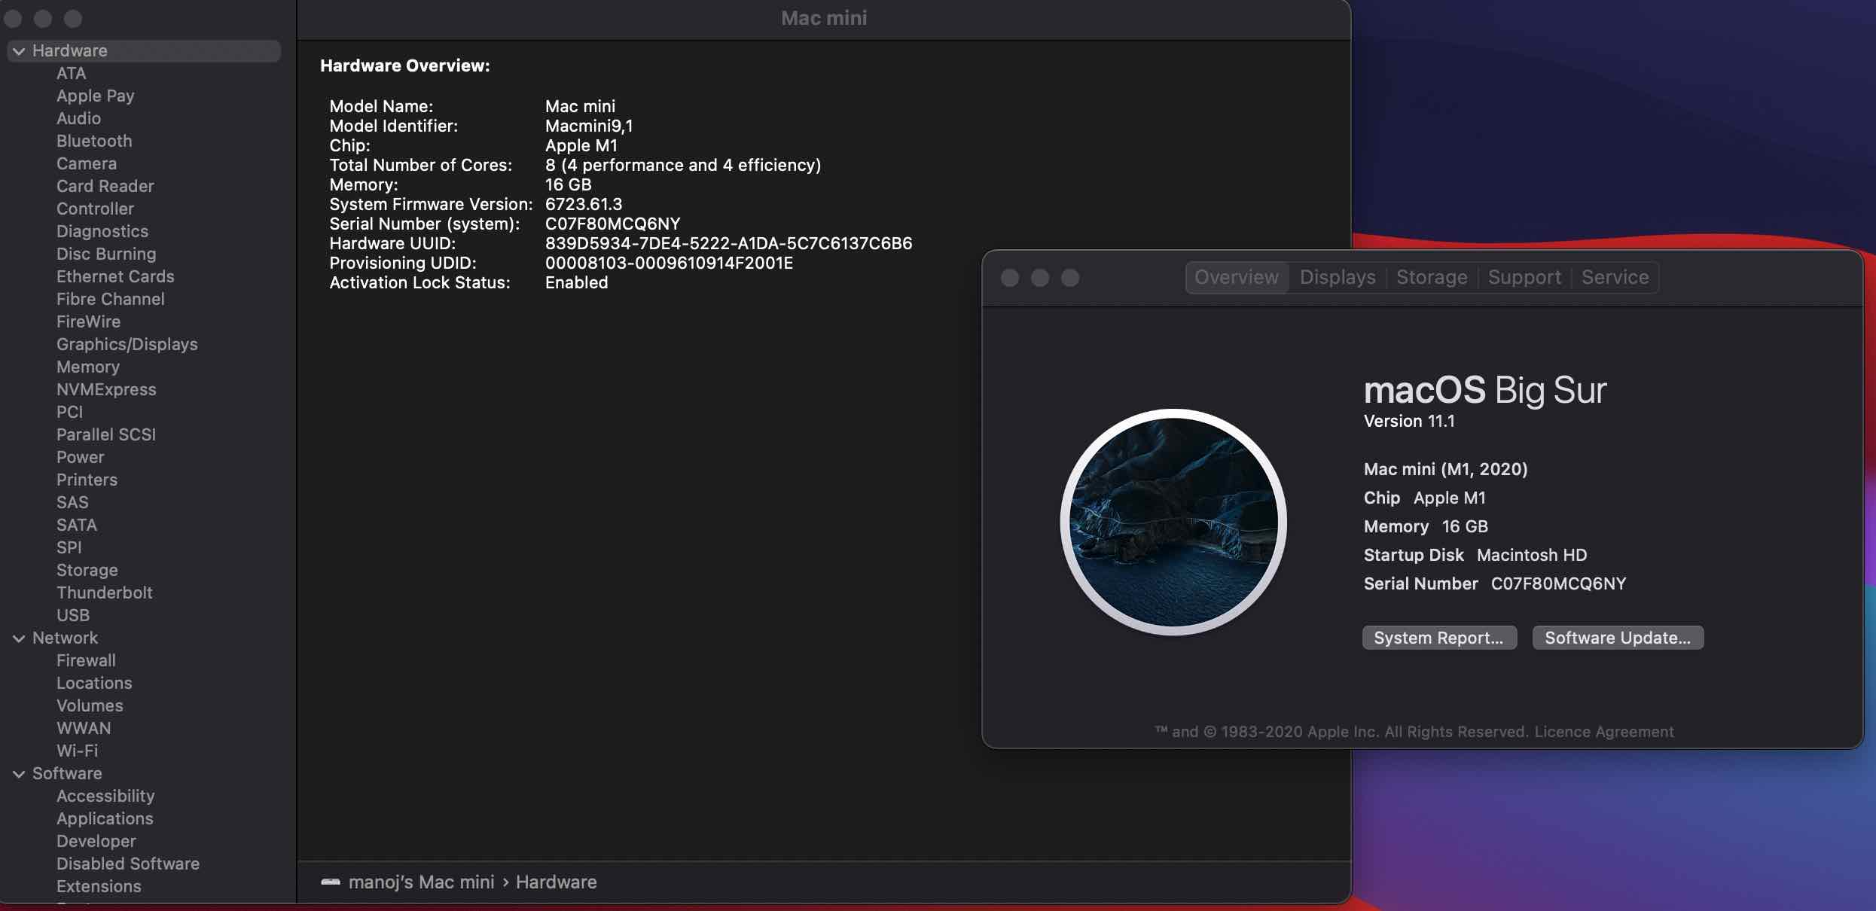Viewport: 1876px width, 911px height.
Task: Open the Bluetooth hardware entry
Action: (x=94, y=141)
